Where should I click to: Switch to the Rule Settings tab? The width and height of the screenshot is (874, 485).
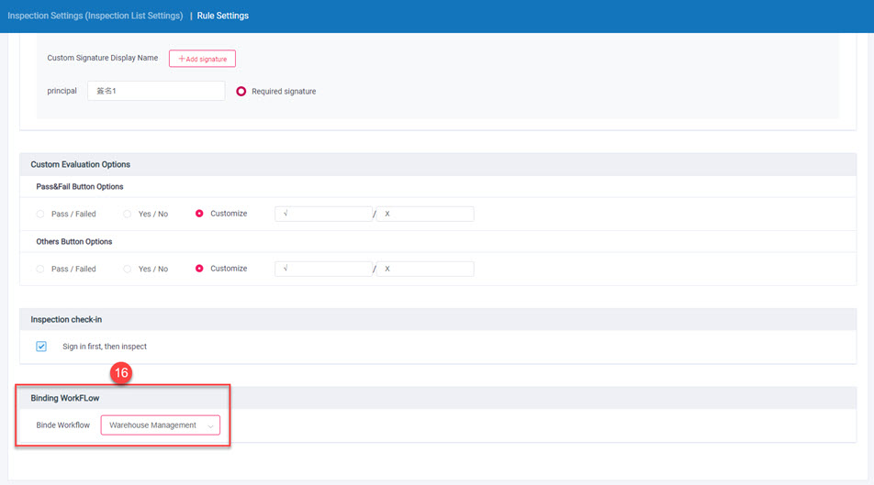(222, 16)
